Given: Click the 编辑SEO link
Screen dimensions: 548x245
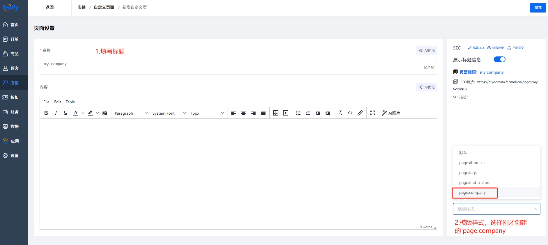Looking at the screenshot, I should click(476, 48).
